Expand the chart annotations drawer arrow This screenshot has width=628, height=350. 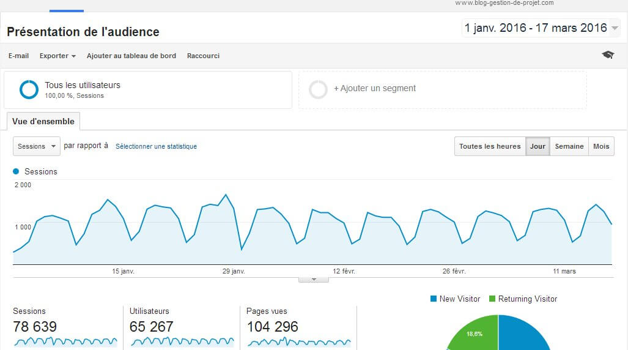[x=314, y=280]
